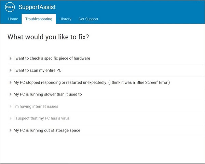Select 'I'm having internet issues' text

(x=36, y=106)
